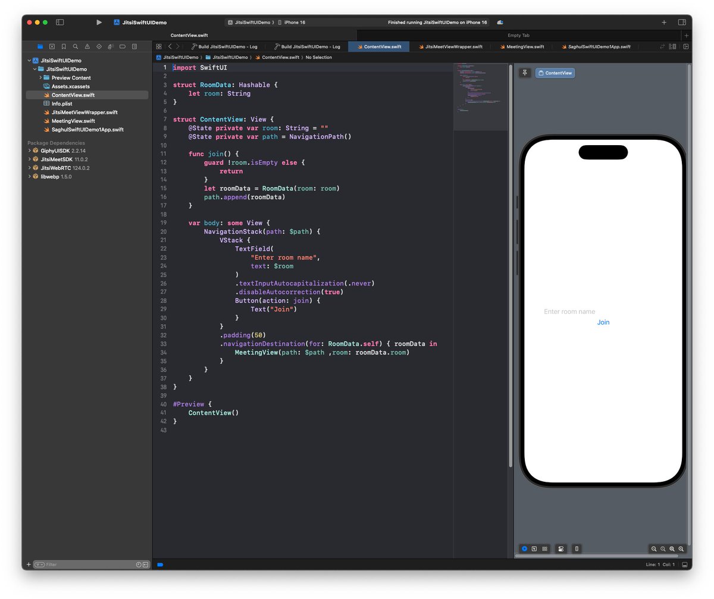Open the preview Variants grid button
The image size is (714, 599).
click(544, 548)
